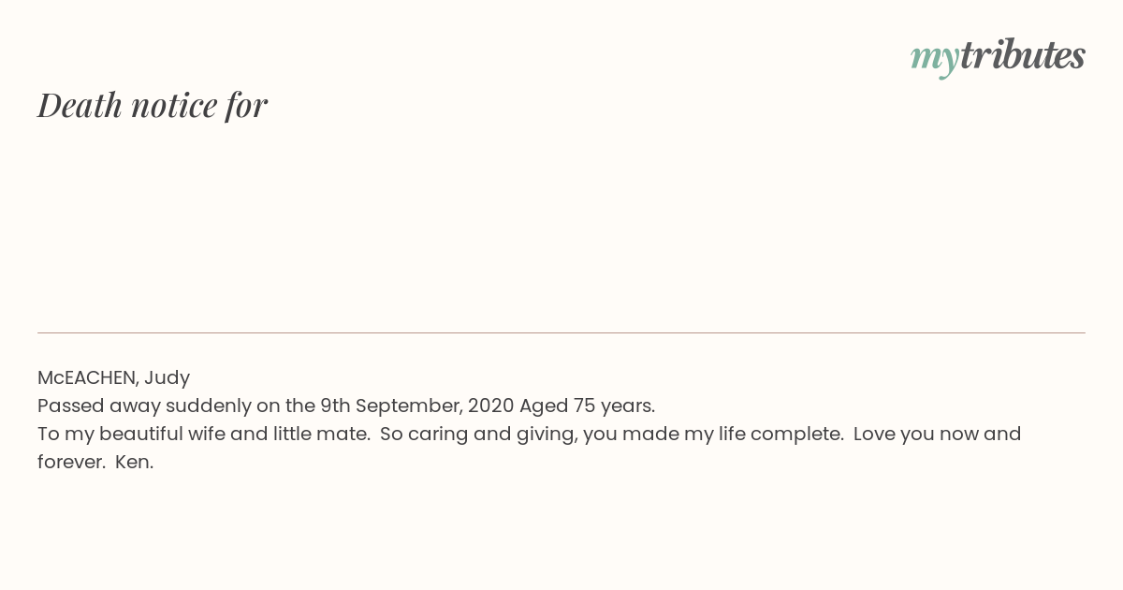The width and height of the screenshot is (1123, 590).
Task: Click the grey 'tributes' part of the logo
Action: [1023, 54]
